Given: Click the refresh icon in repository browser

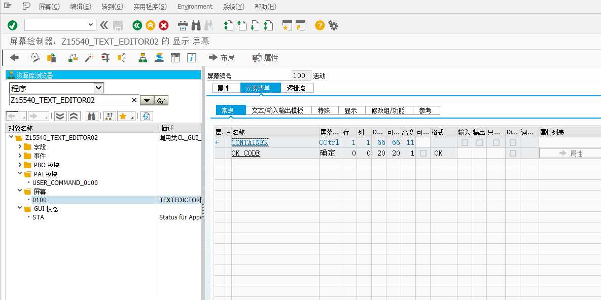Looking at the screenshot, I should pyautogui.click(x=146, y=116).
